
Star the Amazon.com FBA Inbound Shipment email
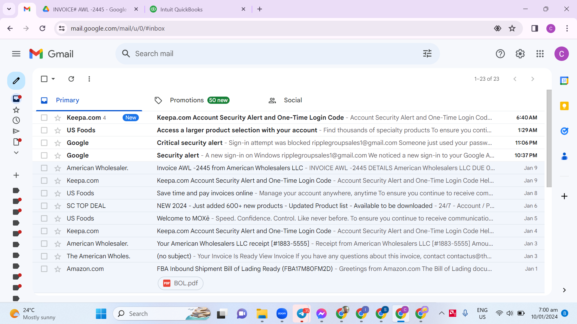(58, 269)
